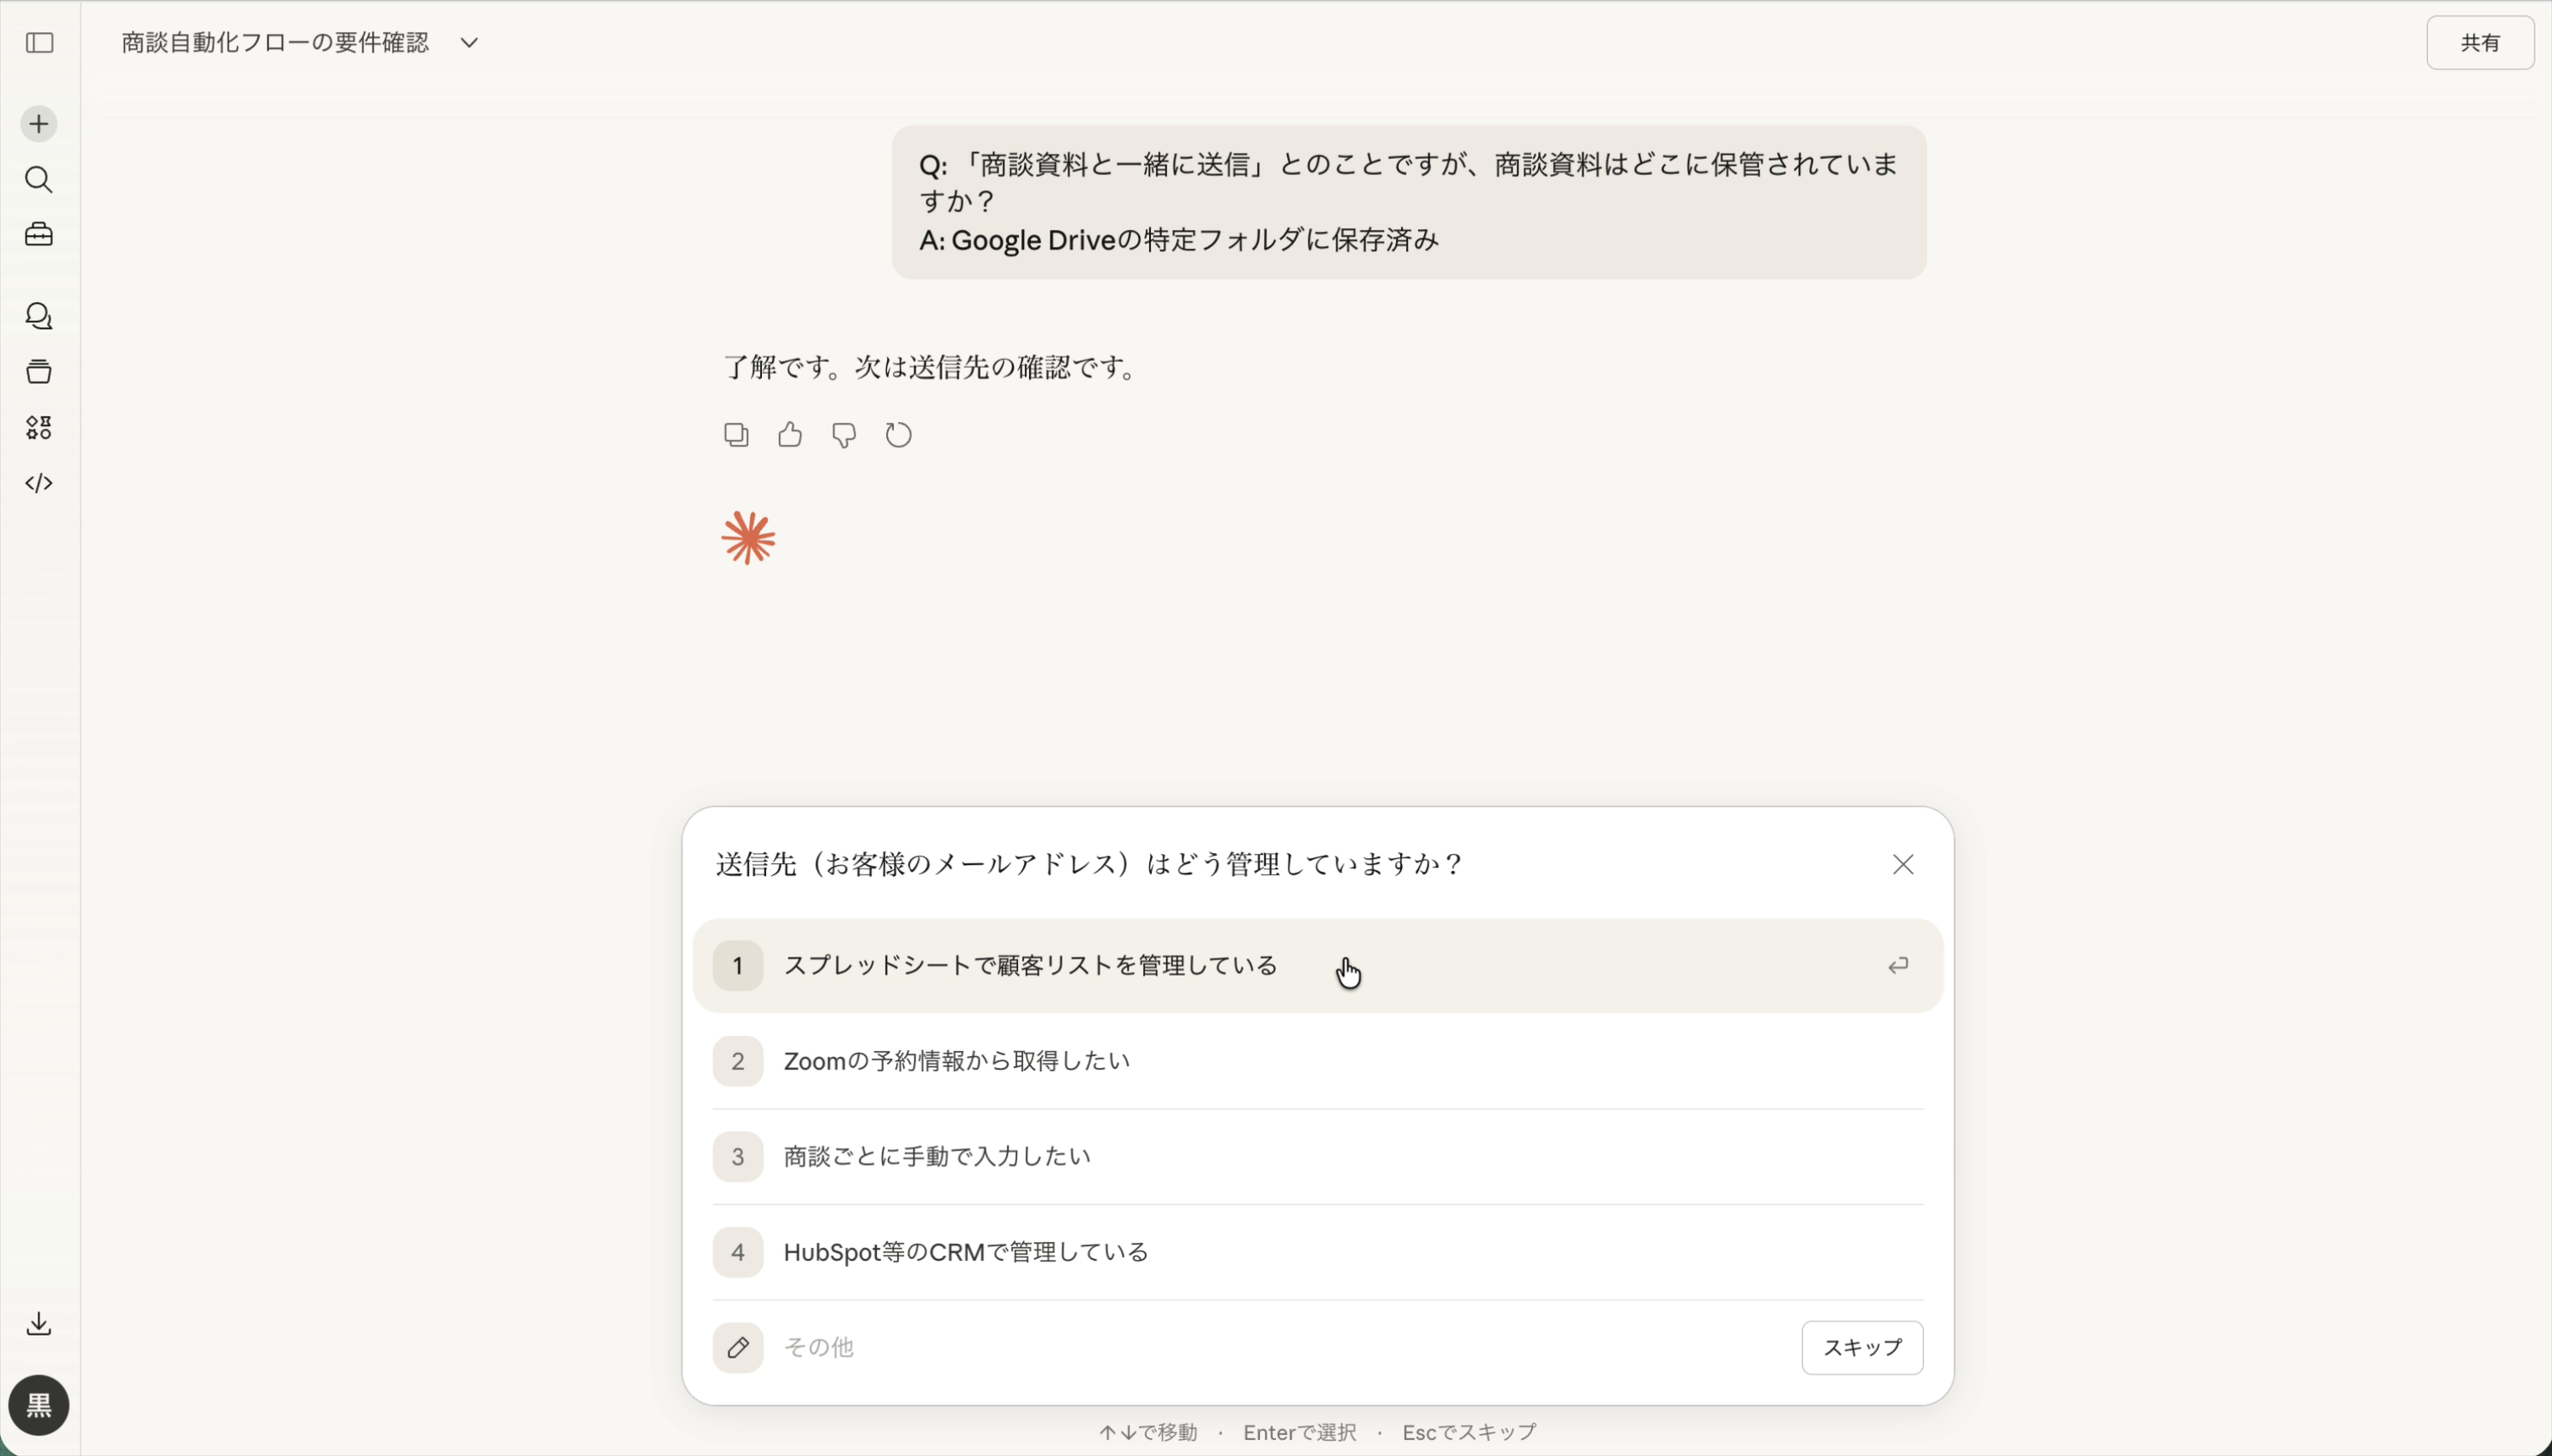Expand the 商談自動化フローの要件確認 title dropdown
The width and height of the screenshot is (2552, 1456).
click(468, 42)
